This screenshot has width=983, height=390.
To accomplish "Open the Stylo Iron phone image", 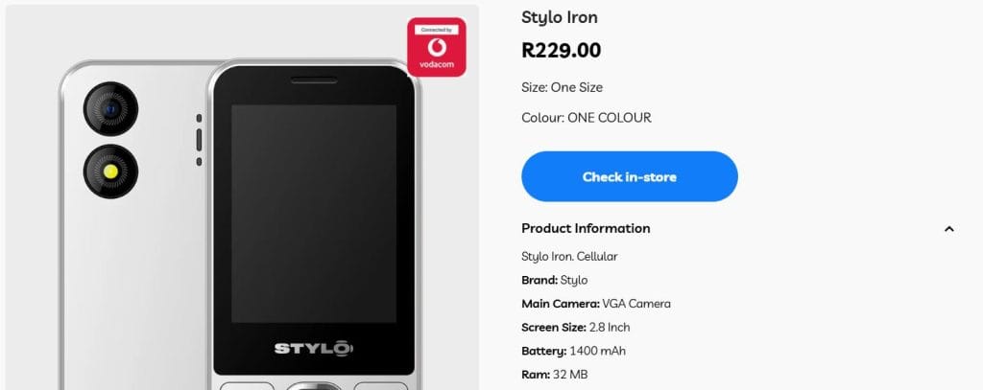I will coord(242,197).
